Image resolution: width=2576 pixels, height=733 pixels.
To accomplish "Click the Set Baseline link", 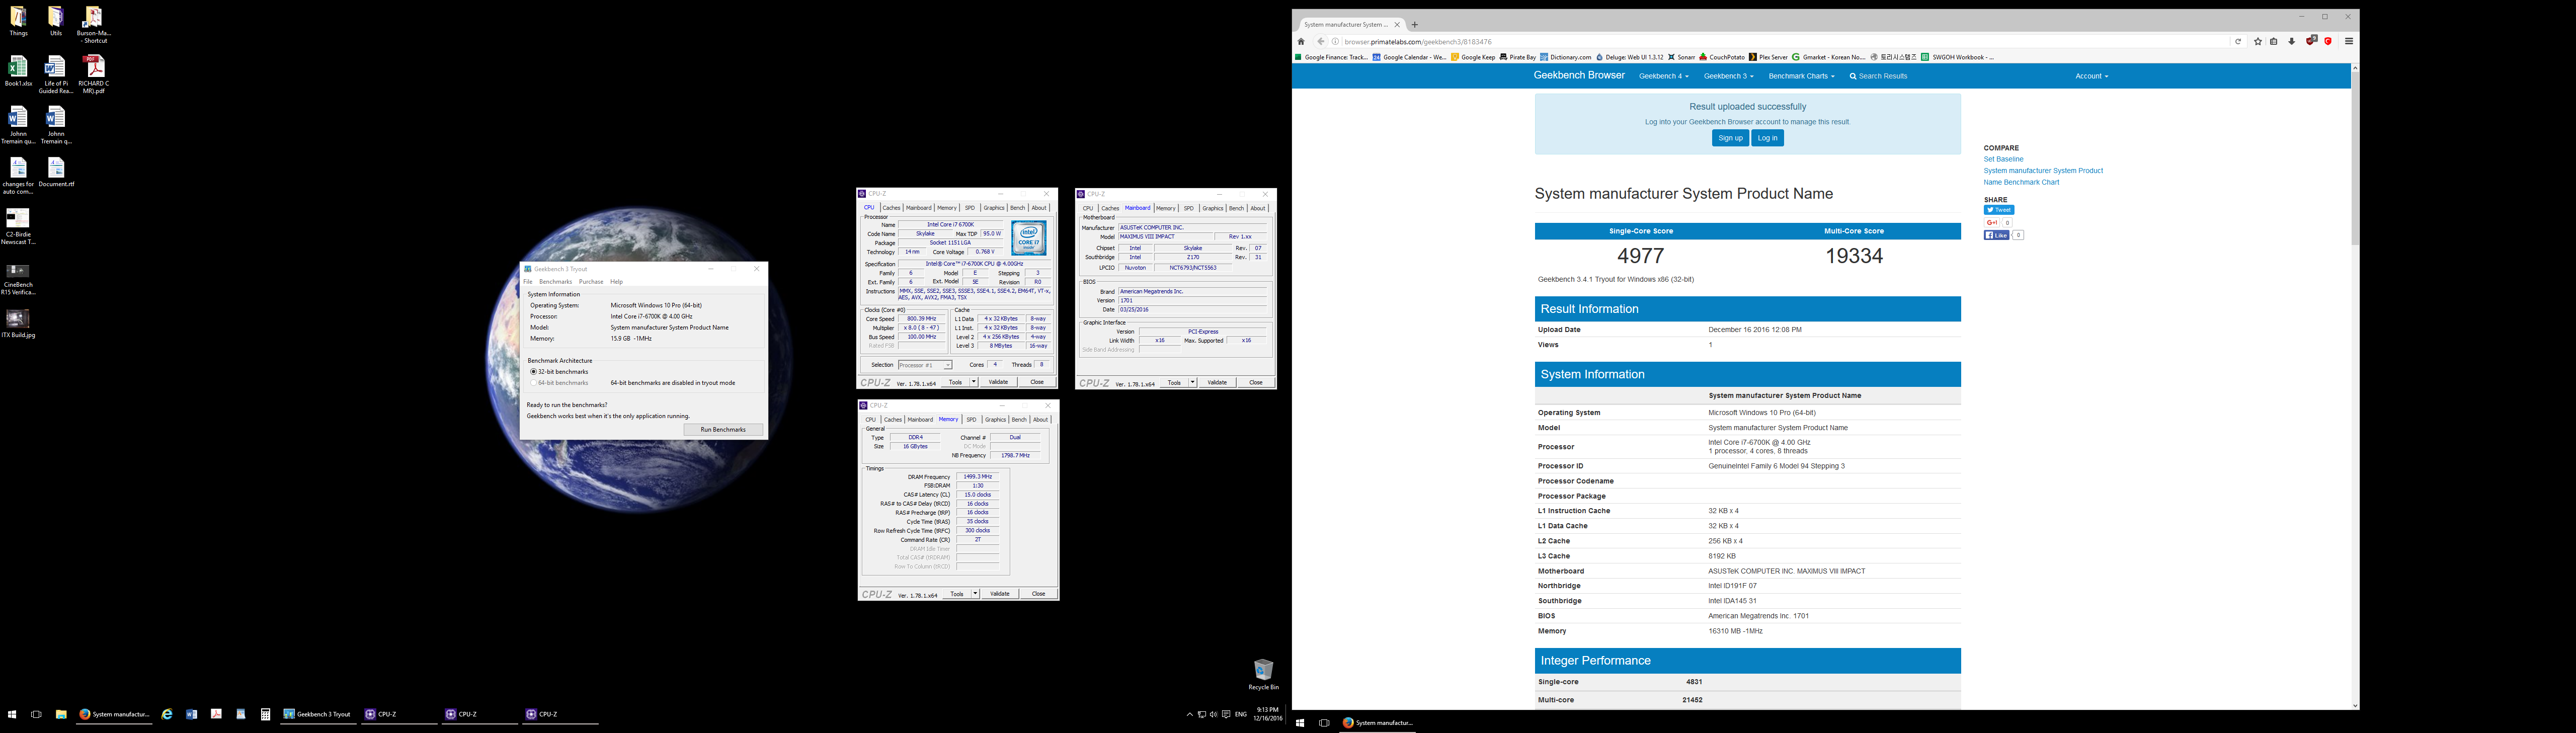I will (x=2003, y=159).
